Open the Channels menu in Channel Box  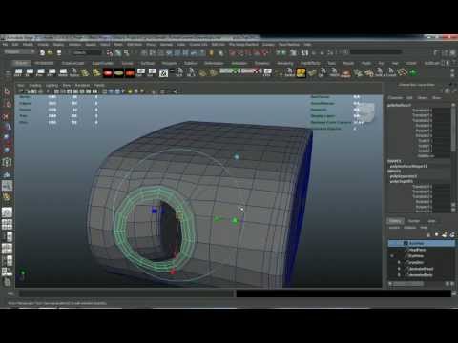click(395, 98)
